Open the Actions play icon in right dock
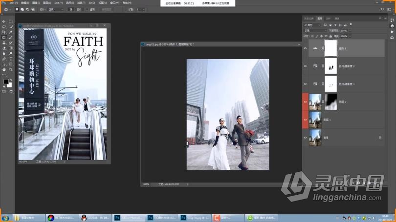 coord(392,32)
